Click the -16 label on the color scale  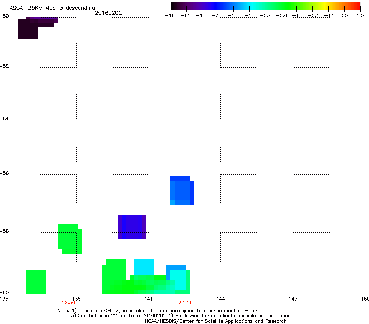(170, 16)
